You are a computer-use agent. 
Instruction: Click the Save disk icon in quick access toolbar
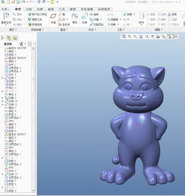click(x=18, y=2)
